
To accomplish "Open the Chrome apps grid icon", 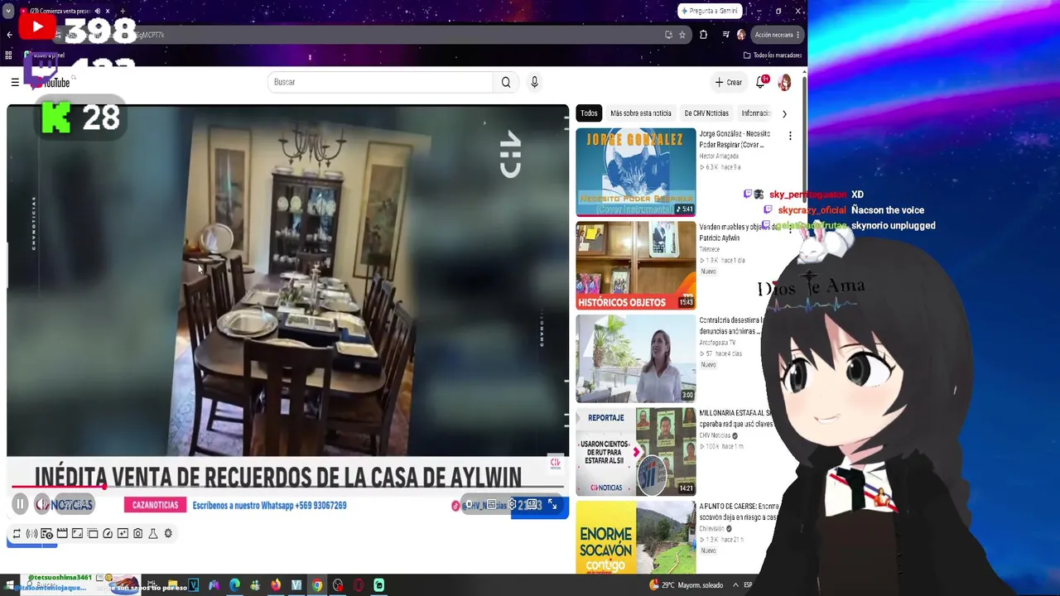I will [8, 55].
